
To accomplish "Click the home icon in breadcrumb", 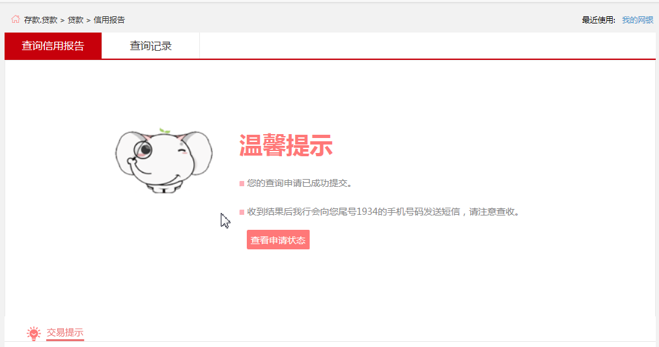I will coord(16,20).
